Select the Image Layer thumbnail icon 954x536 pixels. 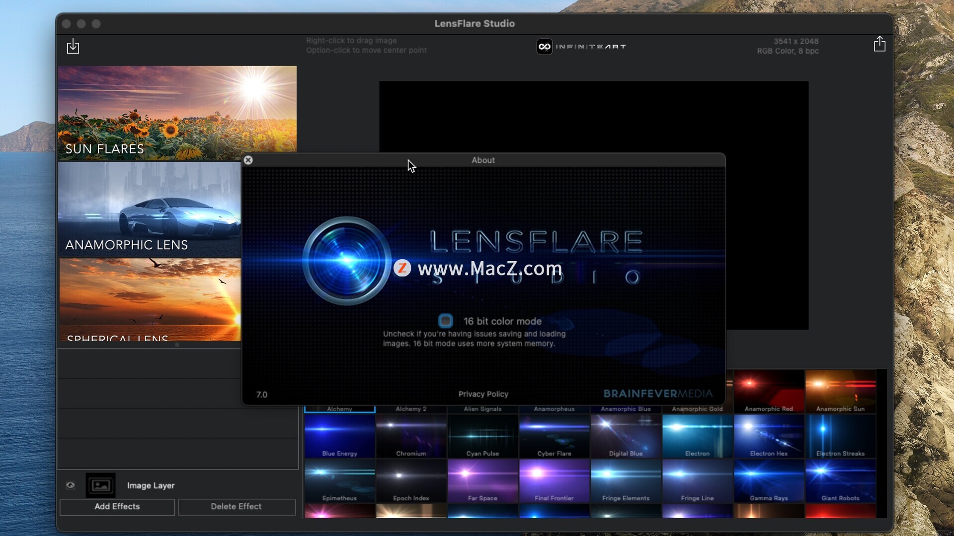(100, 485)
